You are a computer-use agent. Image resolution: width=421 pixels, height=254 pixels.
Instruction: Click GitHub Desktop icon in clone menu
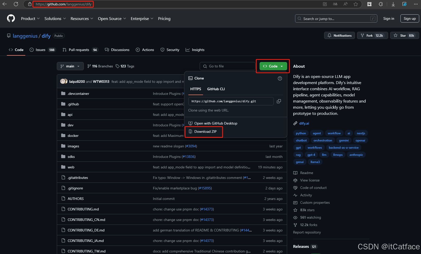coord(190,123)
